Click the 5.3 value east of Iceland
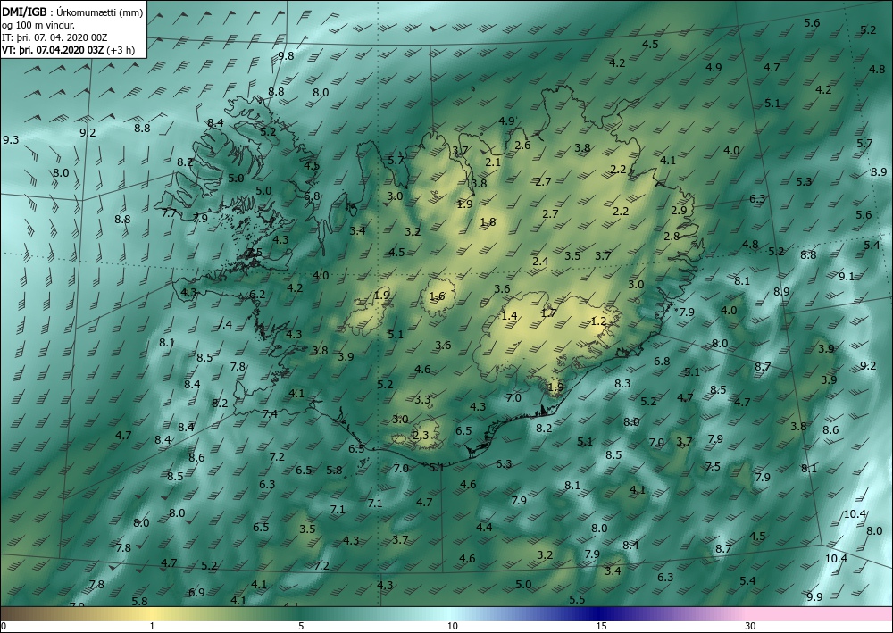Viewport: 893px width, 633px height. click(804, 181)
